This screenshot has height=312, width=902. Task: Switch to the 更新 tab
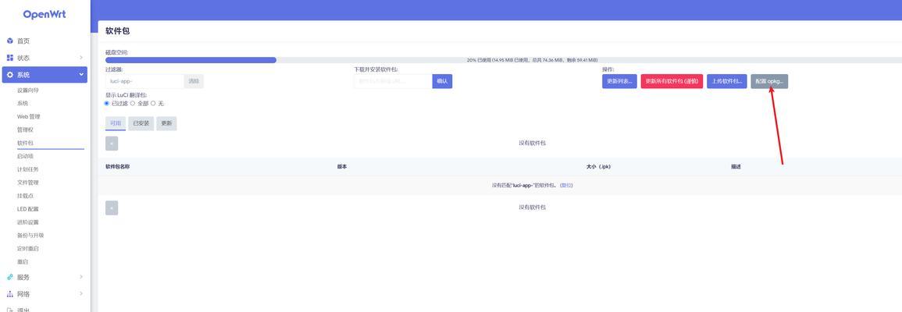(x=166, y=123)
